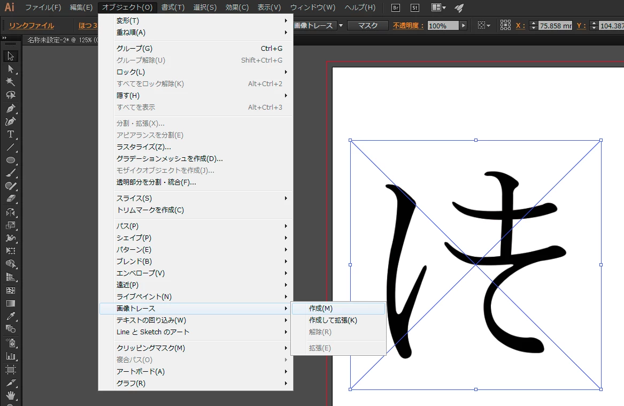Viewport: 624px width, 406px height.
Task: Select the Pen tool
Action: point(11,108)
